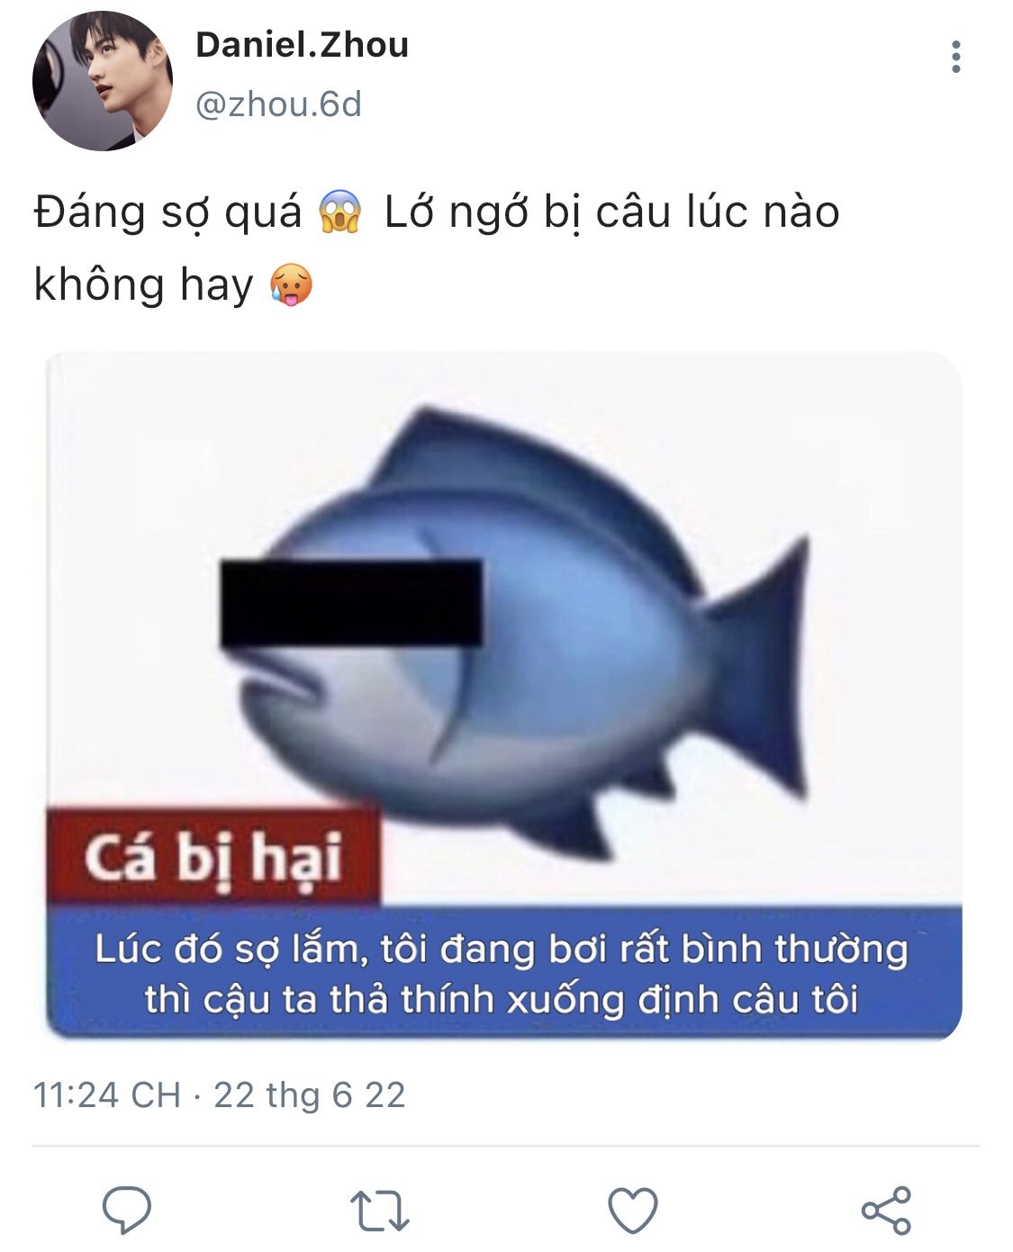Tap the 'Cá bị hại' red label
This screenshot has height=1252, width=1013.
213,856
